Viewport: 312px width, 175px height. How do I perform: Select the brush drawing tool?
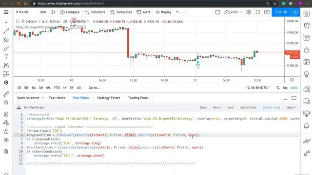click(6, 48)
